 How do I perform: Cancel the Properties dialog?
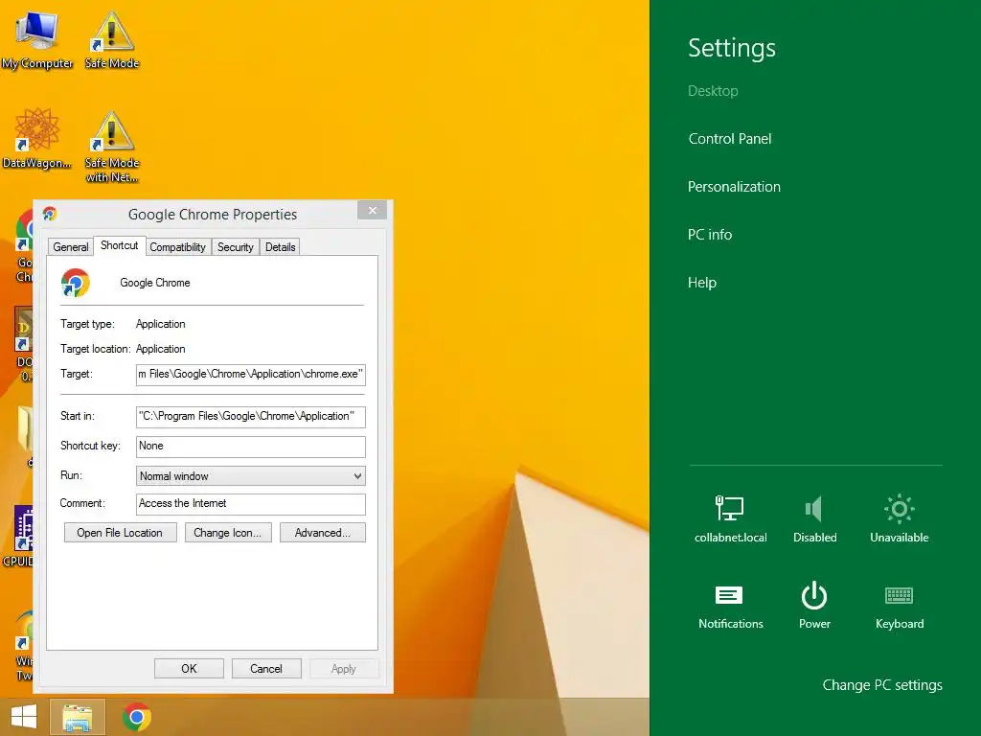266,668
